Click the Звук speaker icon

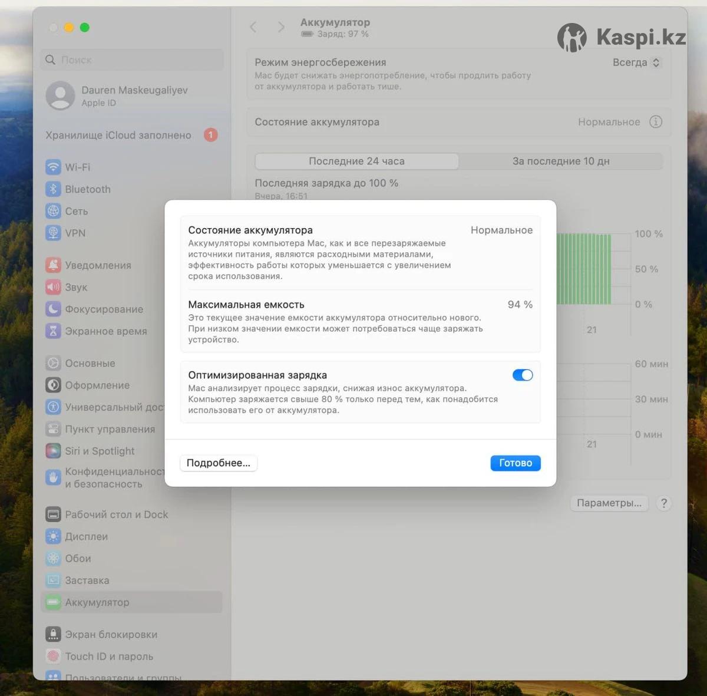[x=53, y=287]
